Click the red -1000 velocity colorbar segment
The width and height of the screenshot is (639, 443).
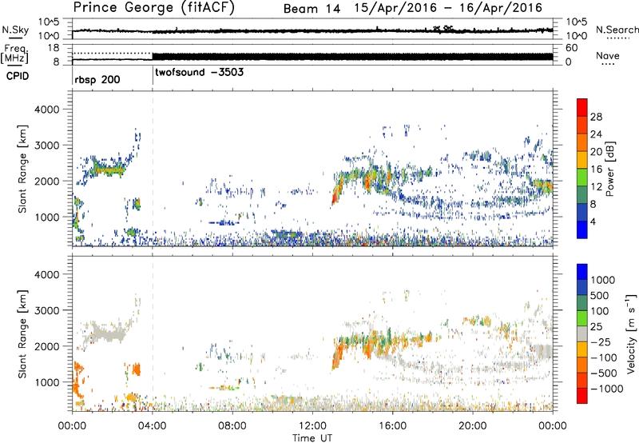[x=582, y=396]
